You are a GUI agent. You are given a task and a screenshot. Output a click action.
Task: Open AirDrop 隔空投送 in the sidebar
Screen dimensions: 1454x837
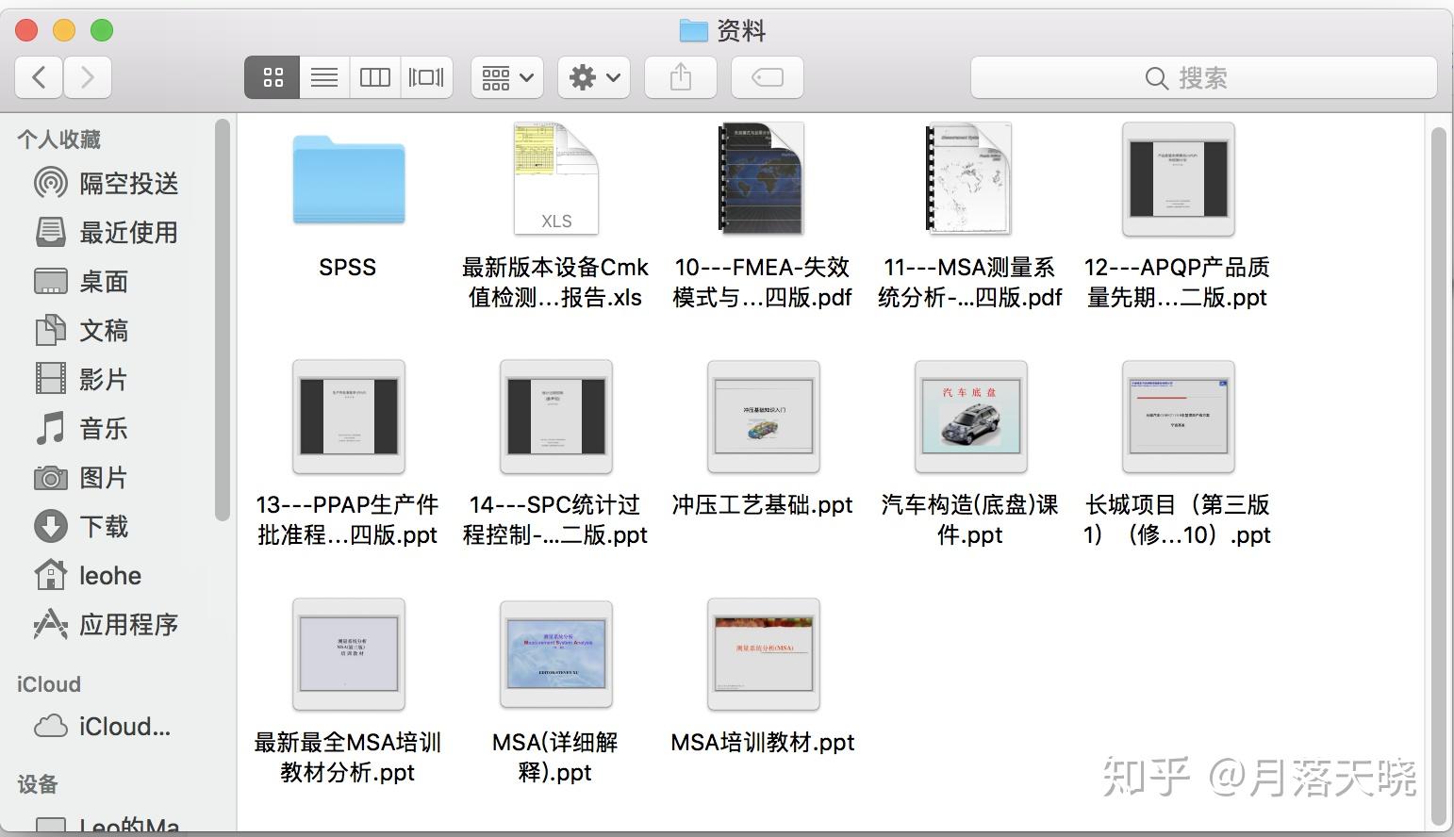106,183
